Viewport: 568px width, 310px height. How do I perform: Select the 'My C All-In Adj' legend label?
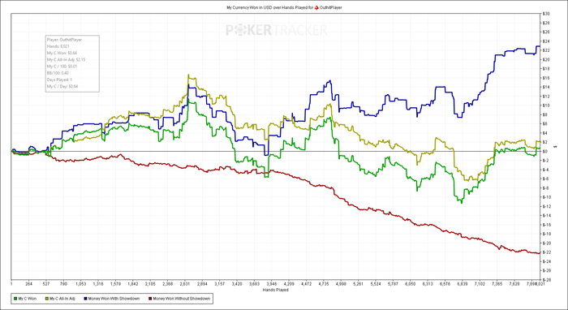62,299
